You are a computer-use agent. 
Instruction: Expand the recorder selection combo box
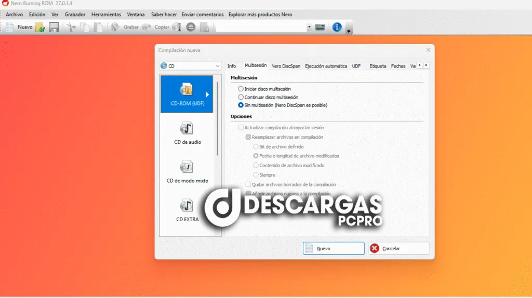point(309,27)
